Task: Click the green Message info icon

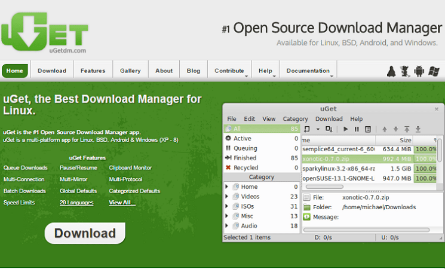Action: click(306, 217)
